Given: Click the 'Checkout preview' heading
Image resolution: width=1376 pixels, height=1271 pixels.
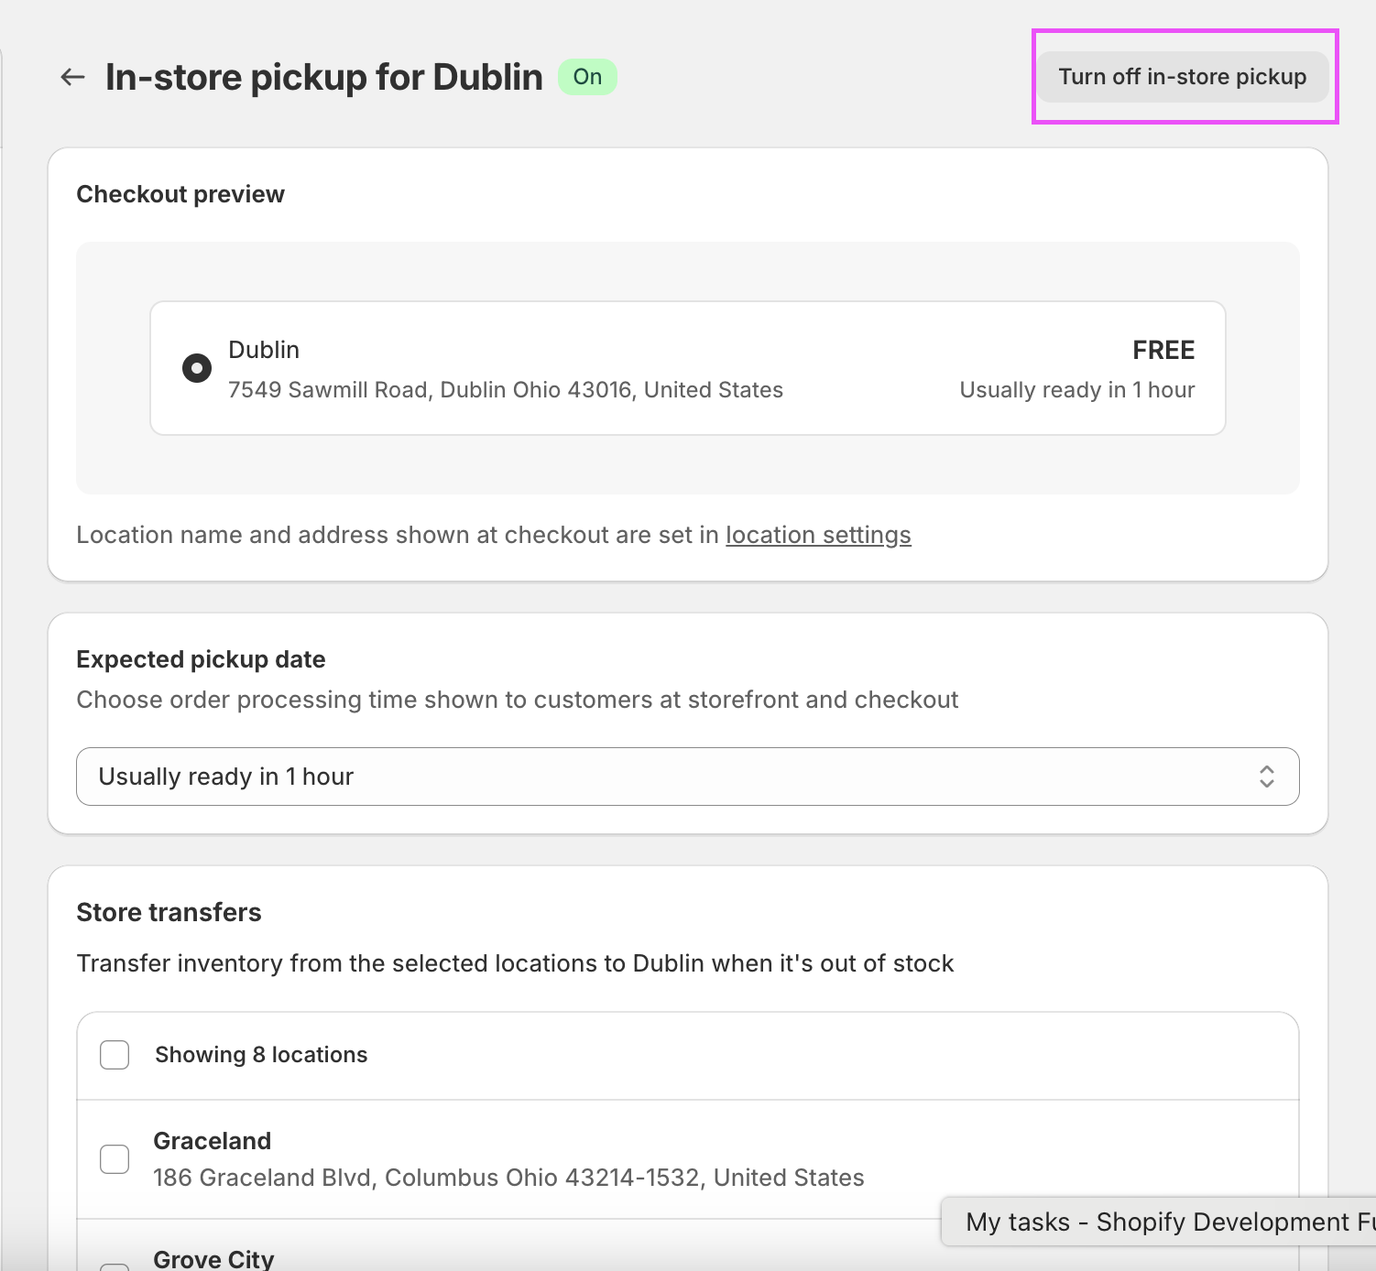Looking at the screenshot, I should coord(180,194).
